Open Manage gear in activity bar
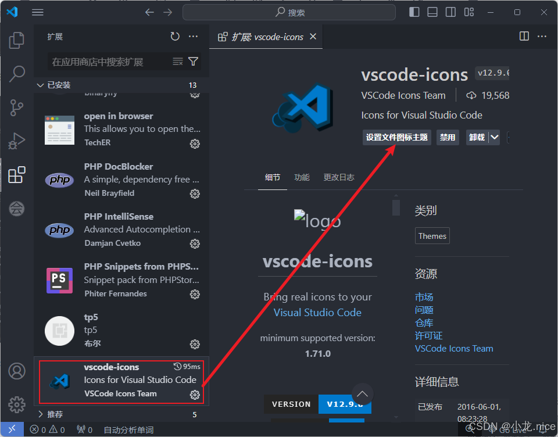558x437 pixels. coord(17,404)
